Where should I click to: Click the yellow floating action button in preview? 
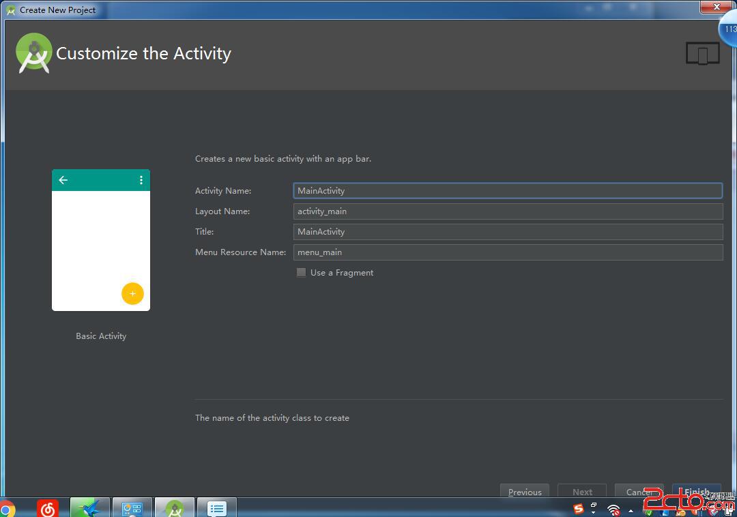[x=132, y=293]
